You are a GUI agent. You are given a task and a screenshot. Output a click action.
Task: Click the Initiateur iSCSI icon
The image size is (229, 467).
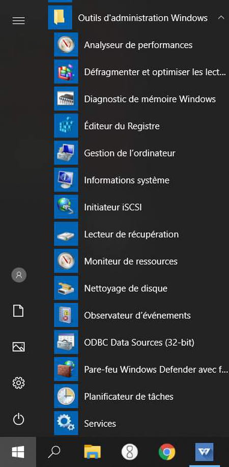click(66, 207)
